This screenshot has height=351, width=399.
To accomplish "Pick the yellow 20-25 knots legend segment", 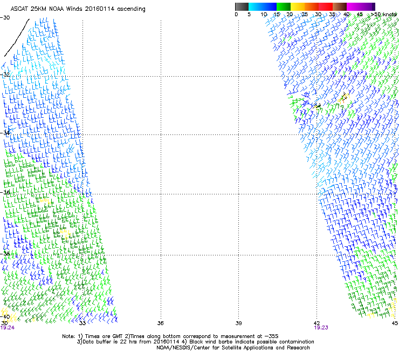I will 298,6.
